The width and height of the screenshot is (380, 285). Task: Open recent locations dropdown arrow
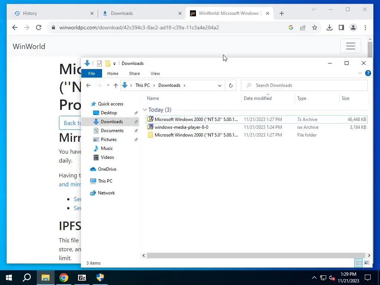pos(108,85)
